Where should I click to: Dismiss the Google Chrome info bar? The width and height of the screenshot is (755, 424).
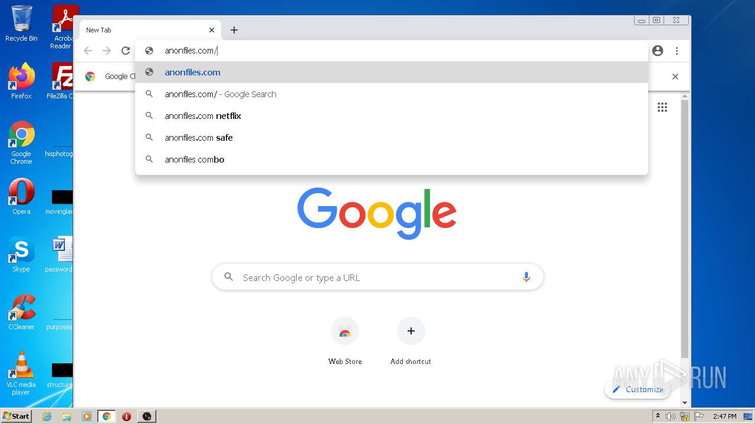point(675,77)
